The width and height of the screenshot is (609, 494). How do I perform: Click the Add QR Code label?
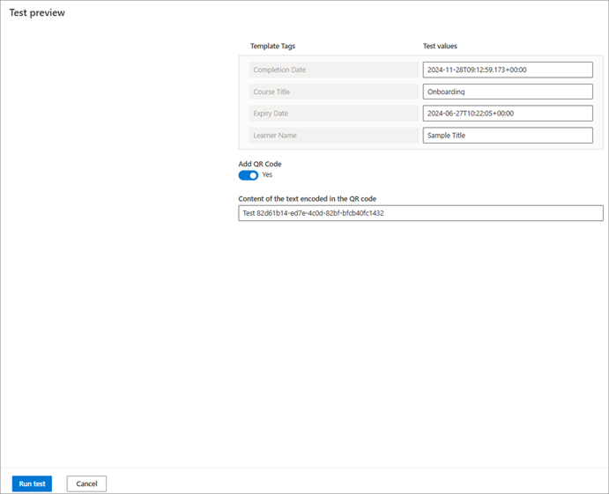click(x=260, y=164)
